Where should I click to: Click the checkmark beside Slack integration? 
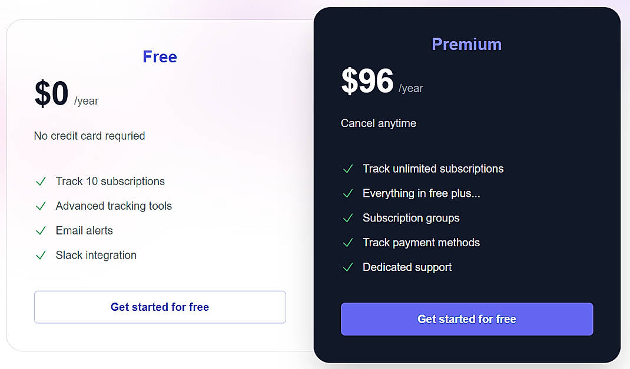pos(41,256)
